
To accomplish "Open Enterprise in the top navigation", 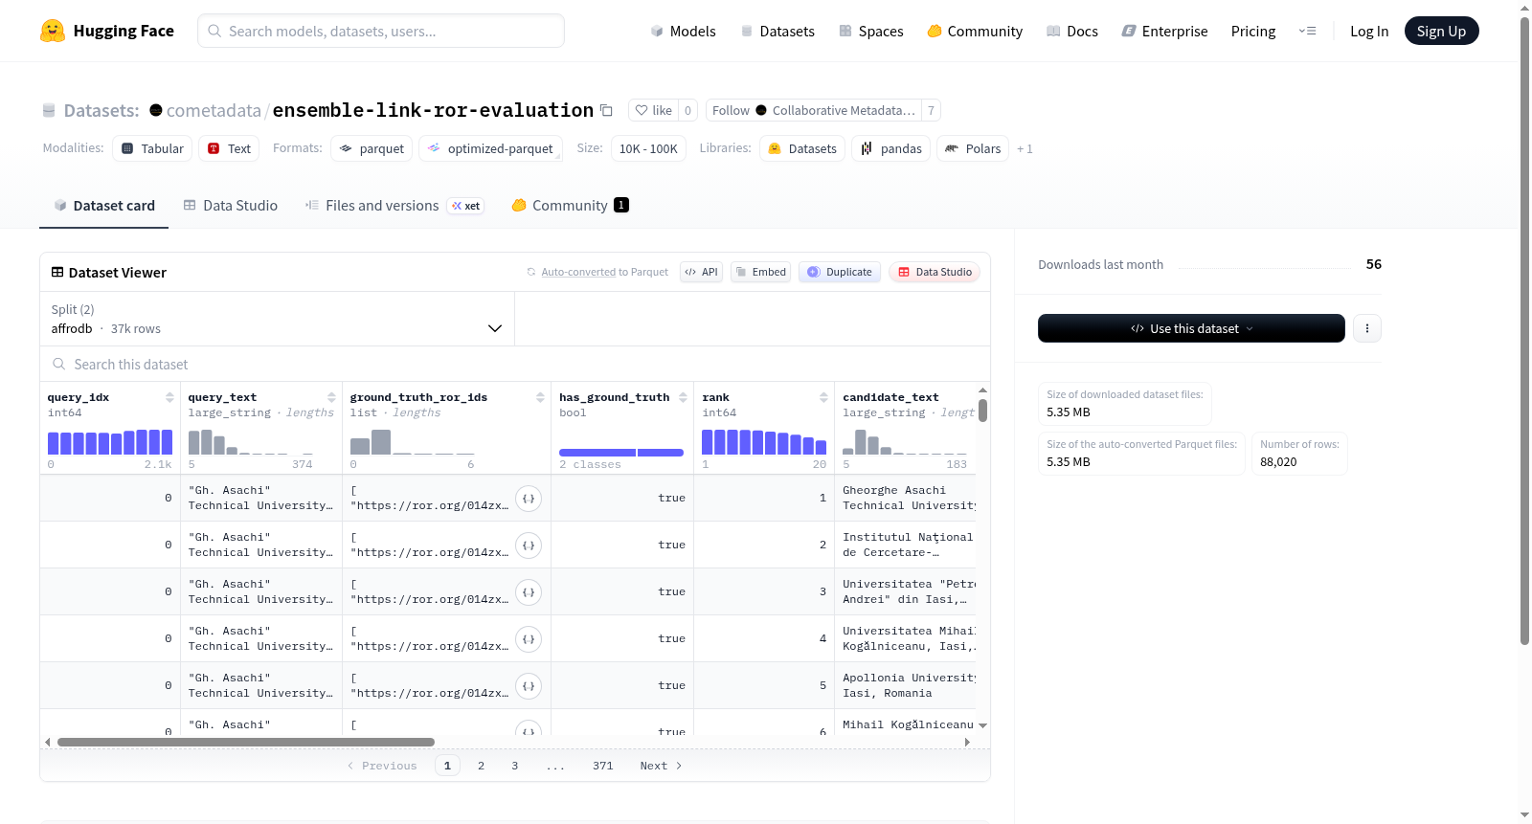I will point(1164,32).
